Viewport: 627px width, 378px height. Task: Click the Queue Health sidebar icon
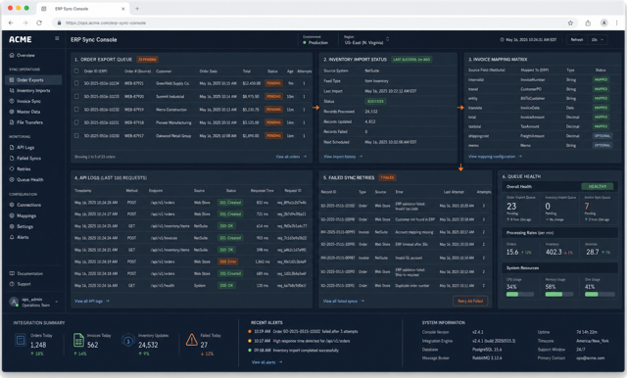(12, 180)
